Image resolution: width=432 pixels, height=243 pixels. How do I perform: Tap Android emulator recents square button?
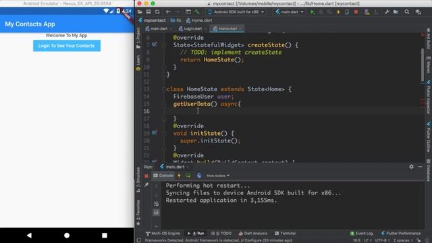(105, 236)
